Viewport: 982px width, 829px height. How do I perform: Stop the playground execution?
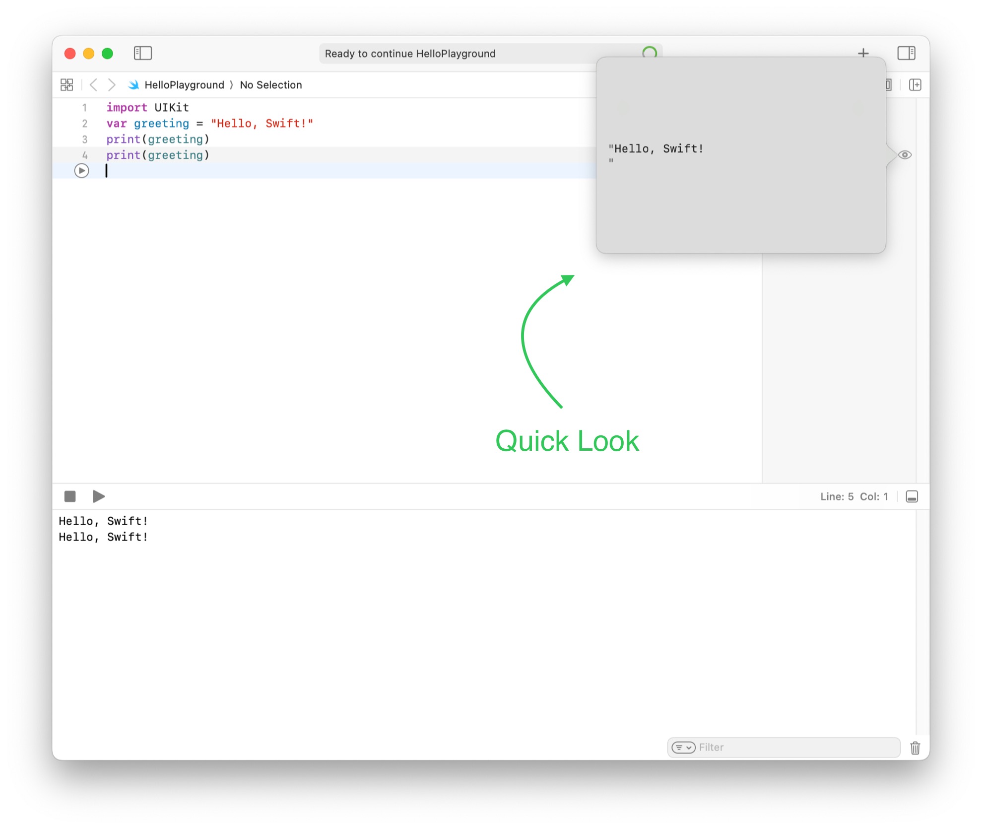(x=70, y=496)
